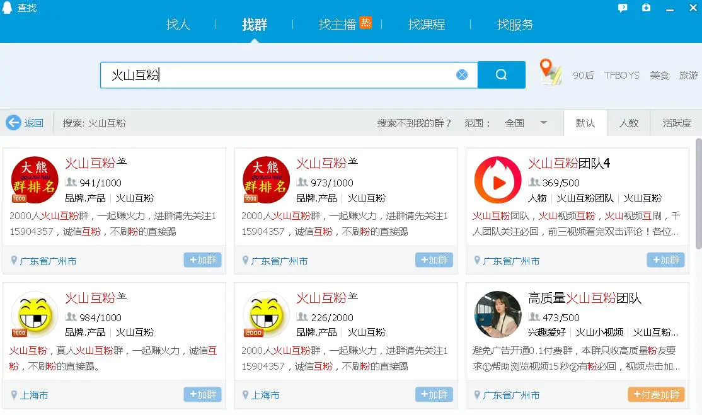Select the TFBOYS suggested tag
The height and width of the screenshot is (415, 702).
pyautogui.click(x=621, y=75)
